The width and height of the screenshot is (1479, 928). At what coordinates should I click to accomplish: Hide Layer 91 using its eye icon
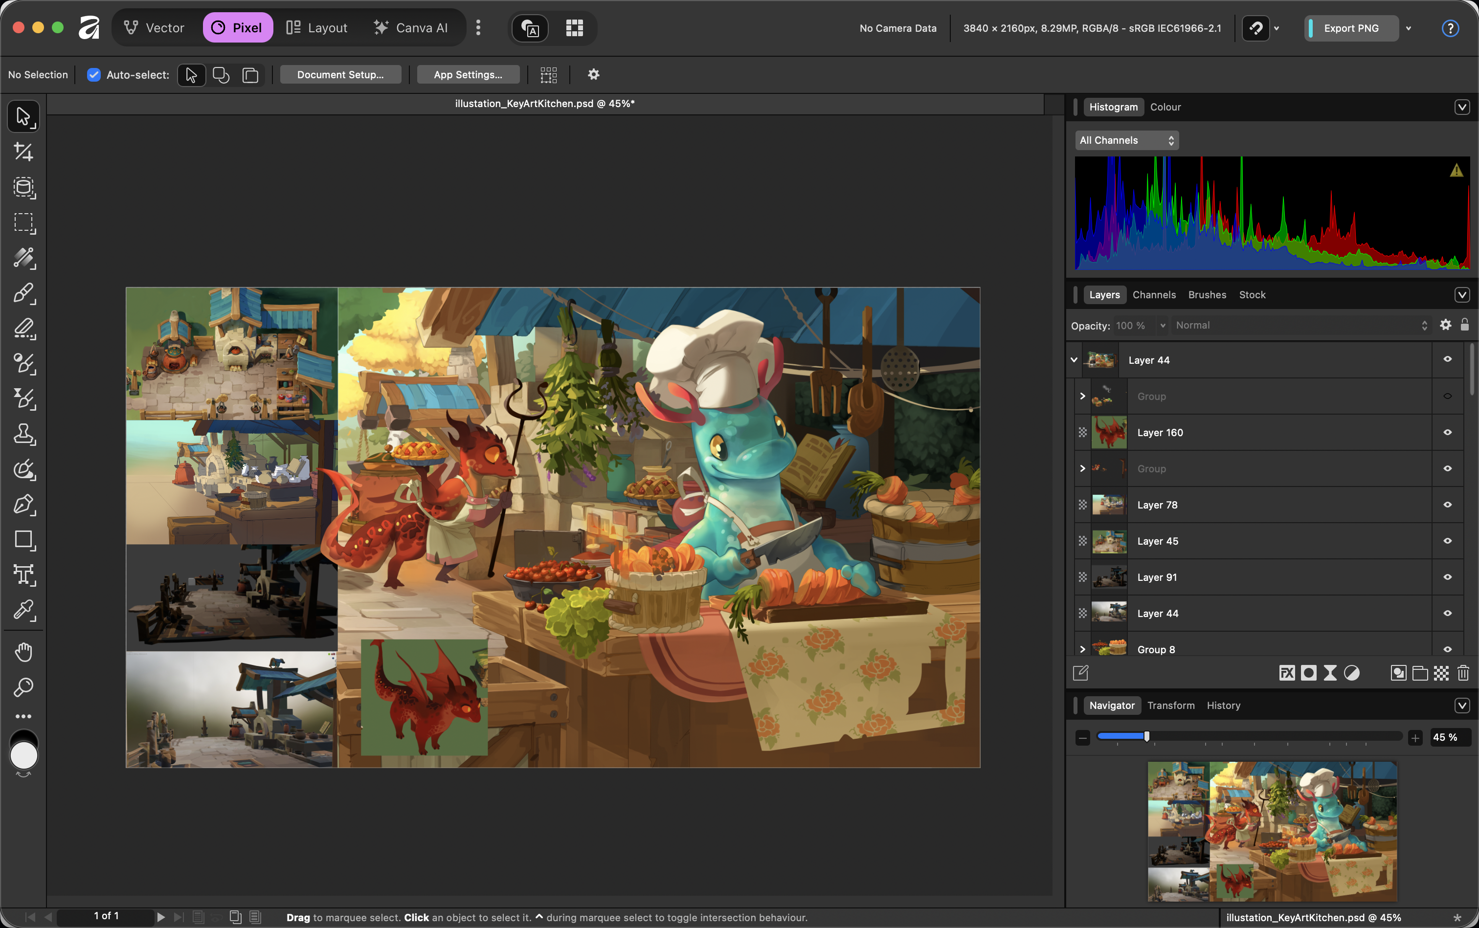tap(1447, 577)
